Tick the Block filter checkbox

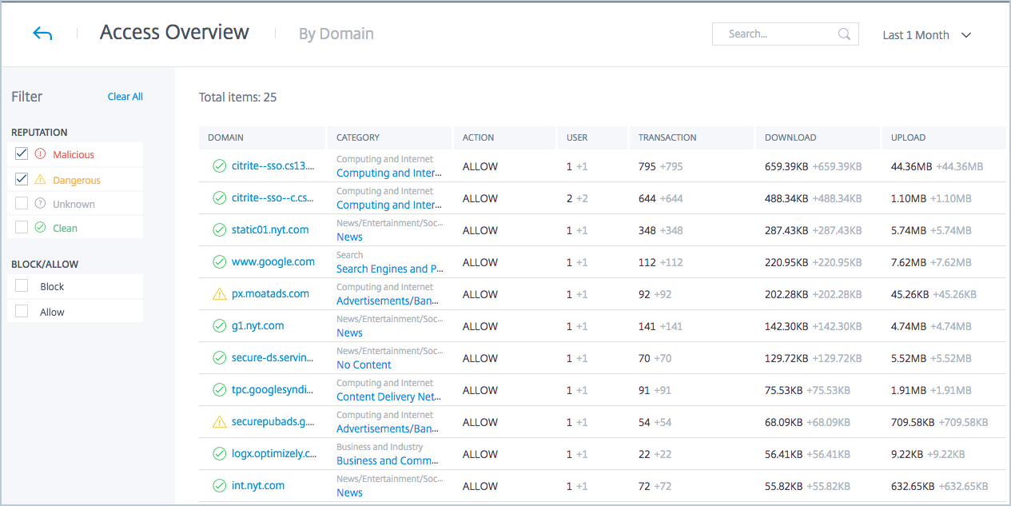tap(22, 286)
